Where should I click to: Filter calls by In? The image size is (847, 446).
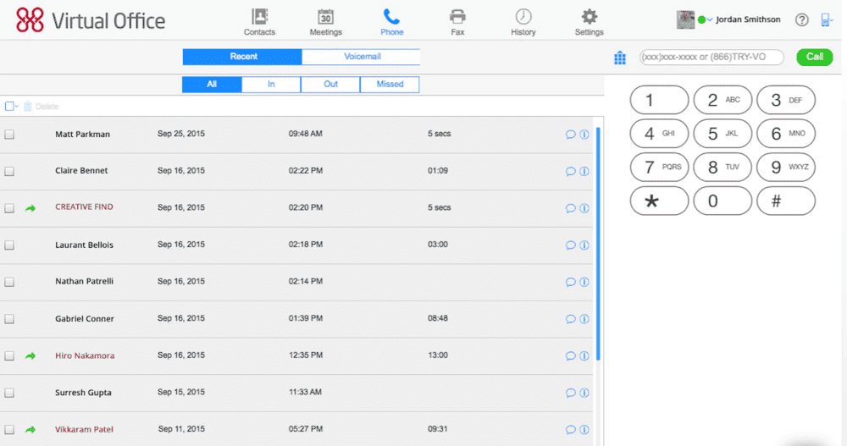(x=271, y=85)
